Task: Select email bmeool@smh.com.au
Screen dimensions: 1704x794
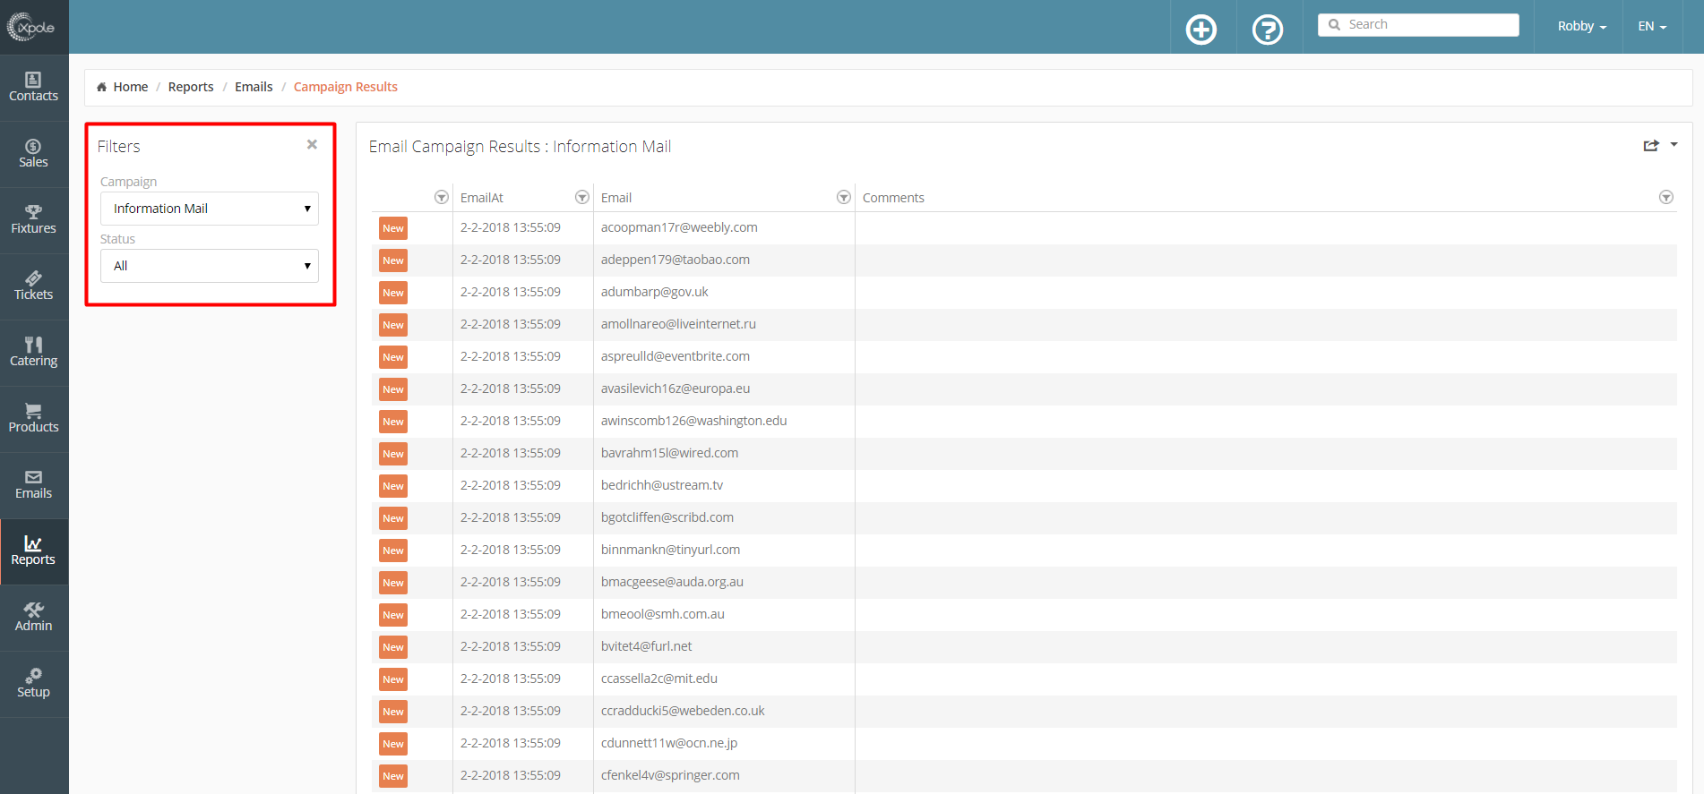Action: pos(663,614)
